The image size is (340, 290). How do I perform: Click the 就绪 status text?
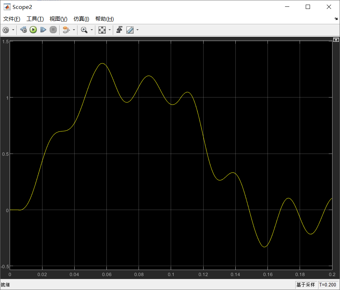[x=5, y=285]
